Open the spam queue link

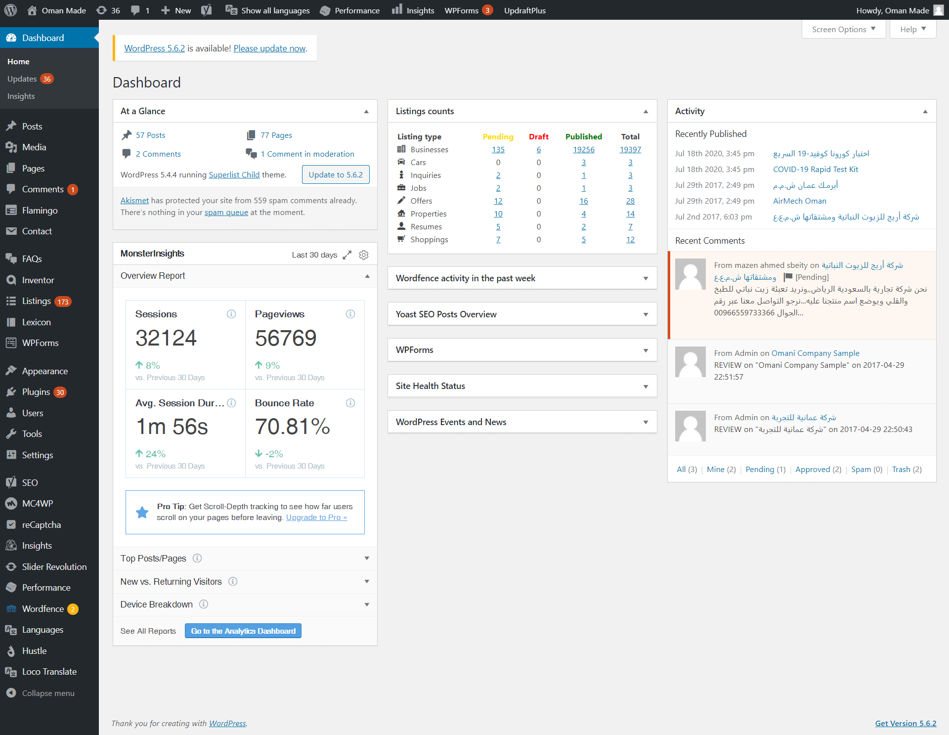point(226,213)
